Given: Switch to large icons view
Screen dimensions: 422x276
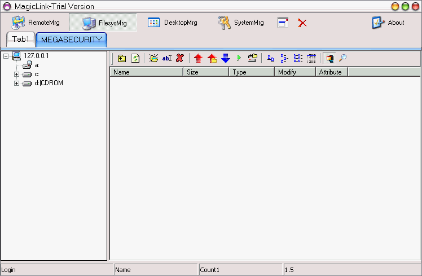Looking at the screenshot, I should (270, 58).
